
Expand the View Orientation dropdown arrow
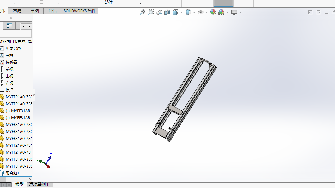(182, 12)
